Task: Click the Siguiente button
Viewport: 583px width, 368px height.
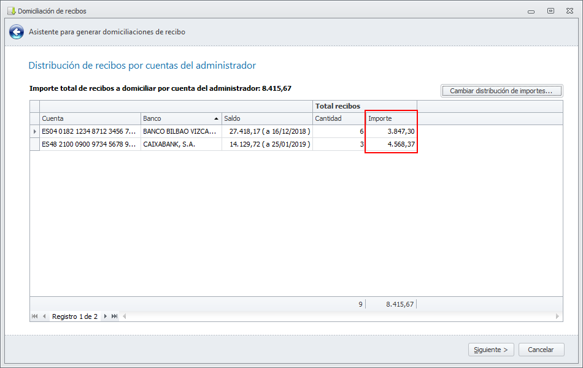Action: tap(491, 350)
